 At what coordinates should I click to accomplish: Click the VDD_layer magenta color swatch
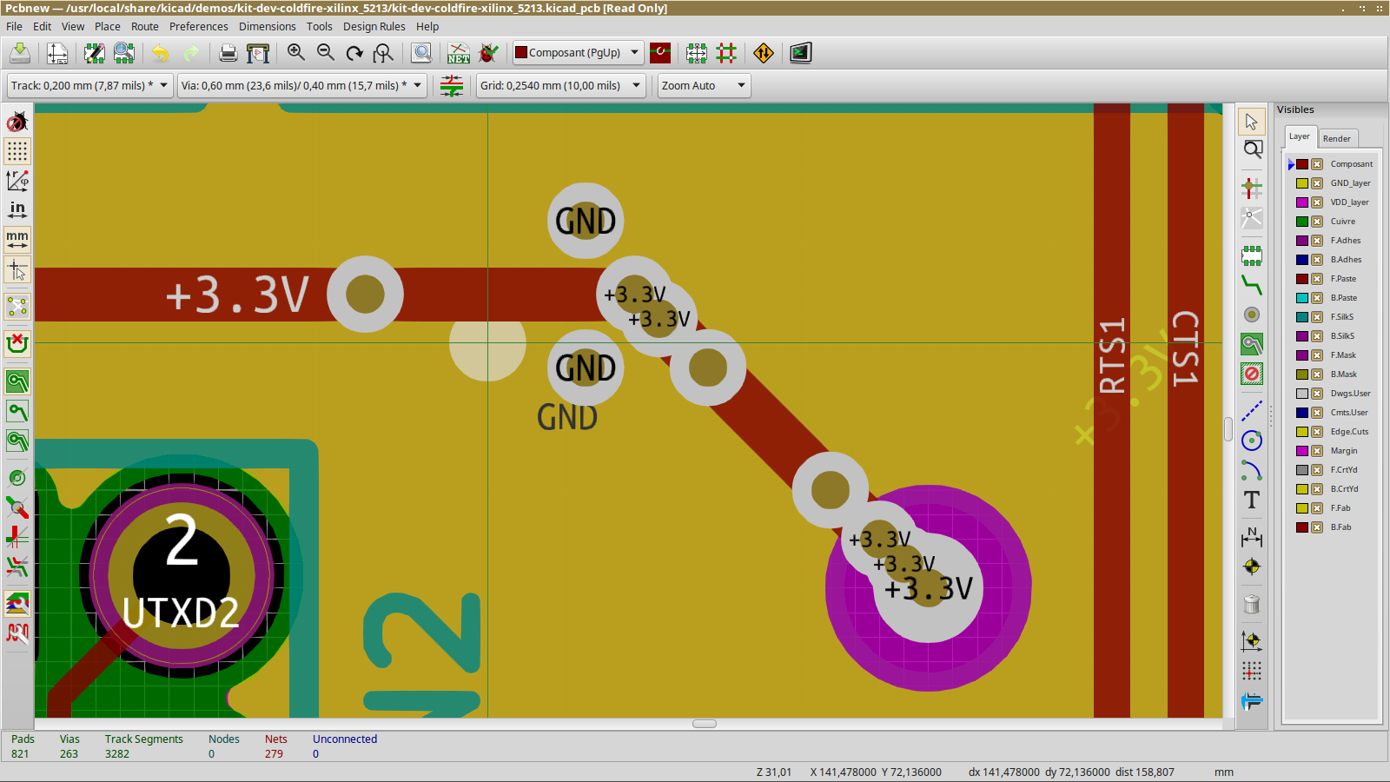1301,202
